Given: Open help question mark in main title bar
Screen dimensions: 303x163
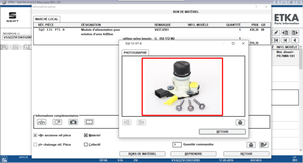Looking at the screenshot, I should [x=276, y=2].
